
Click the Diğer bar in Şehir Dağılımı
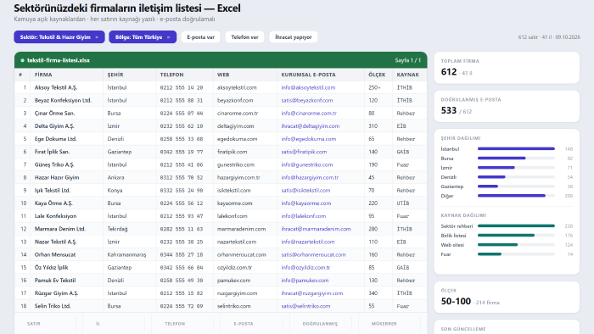tap(512, 196)
